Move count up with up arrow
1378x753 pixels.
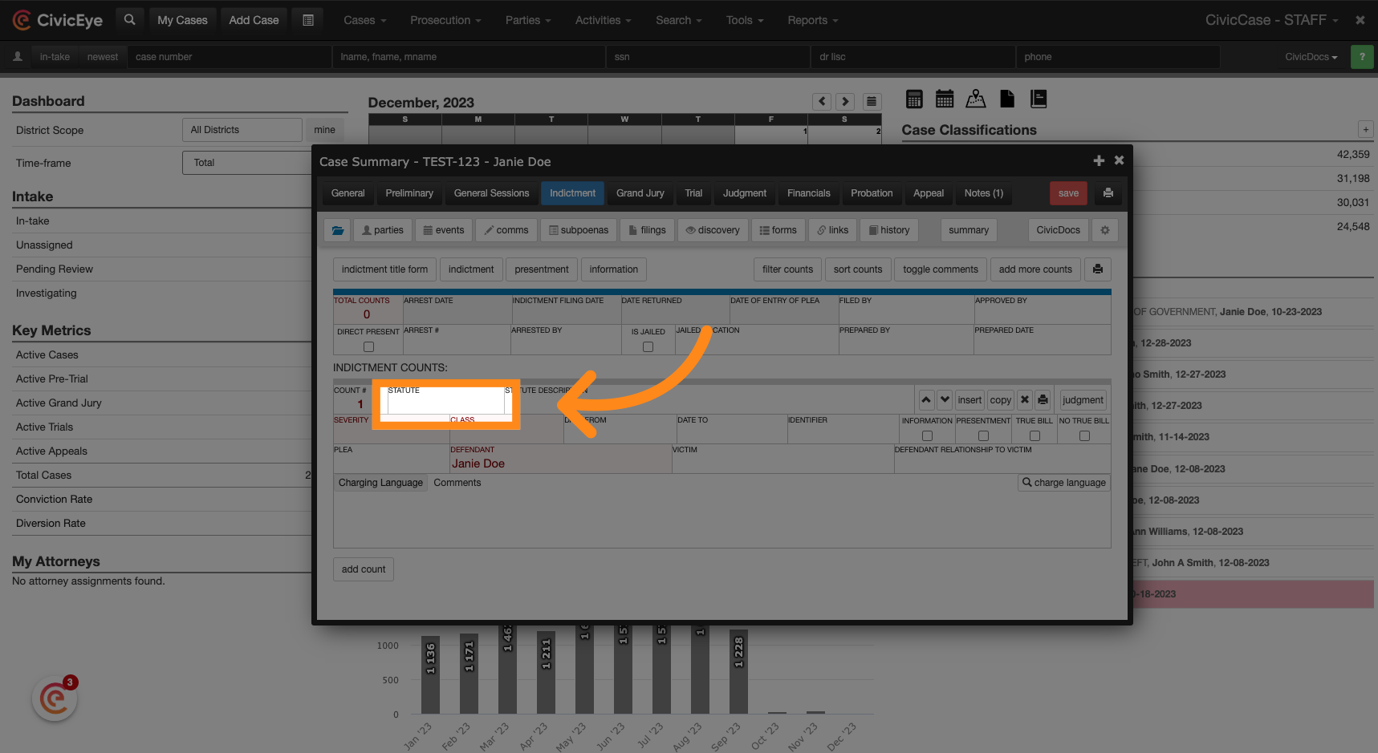point(926,400)
